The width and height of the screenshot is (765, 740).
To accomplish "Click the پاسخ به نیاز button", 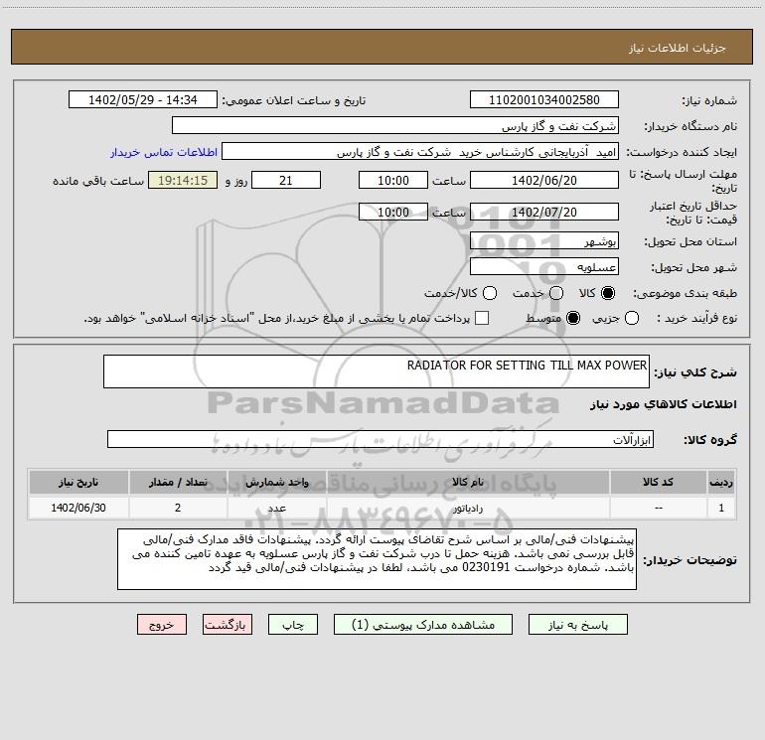I will (x=577, y=625).
